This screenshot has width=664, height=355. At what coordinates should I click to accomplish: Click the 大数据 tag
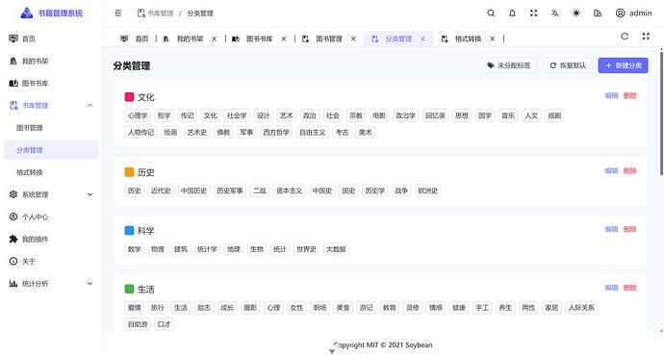(x=336, y=249)
